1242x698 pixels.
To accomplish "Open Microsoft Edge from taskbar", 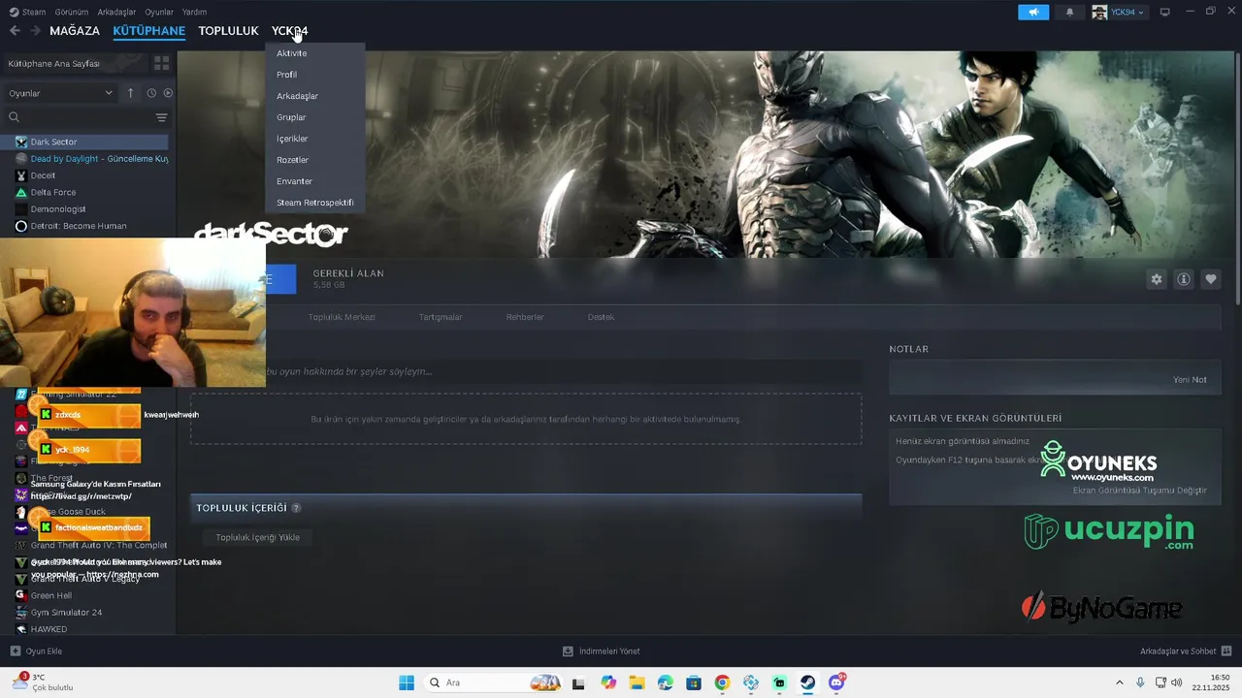I will tap(665, 682).
